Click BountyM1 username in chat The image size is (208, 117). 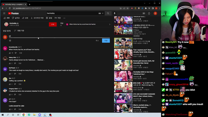(x=171, y=42)
